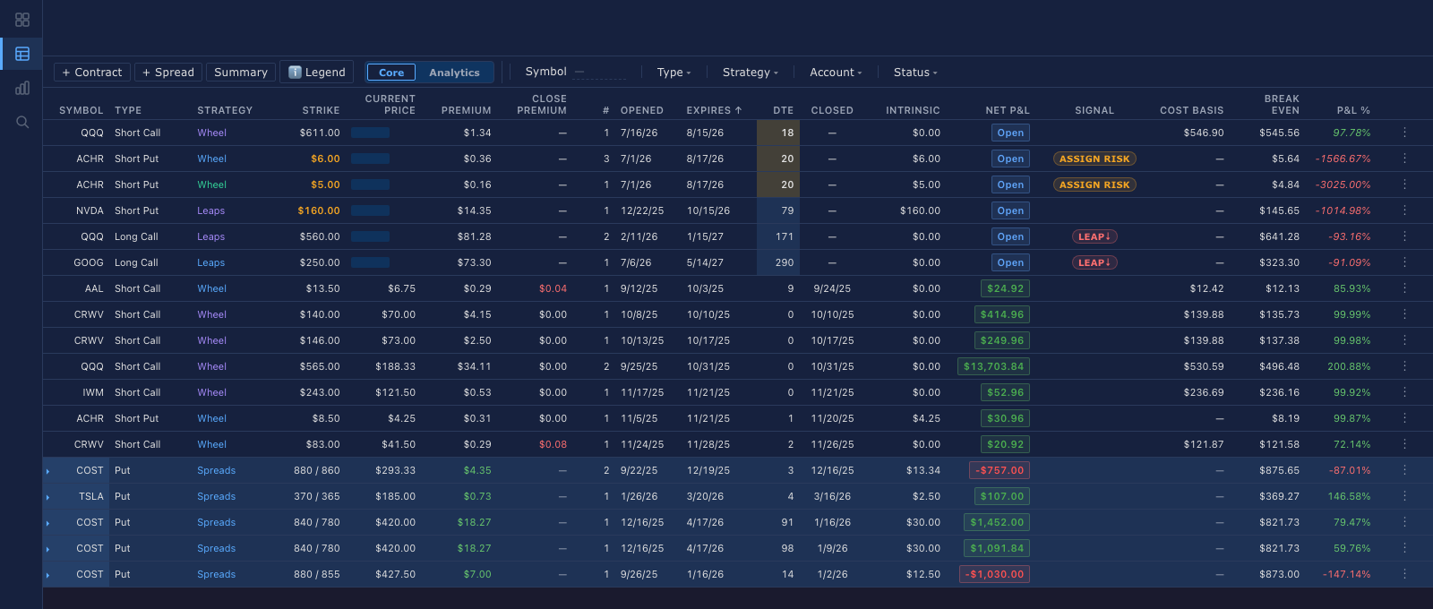This screenshot has width=1433, height=609.
Task: Click the -$1,030.00 net P&L value
Action: pyautogui.click(x=996, y=574)
